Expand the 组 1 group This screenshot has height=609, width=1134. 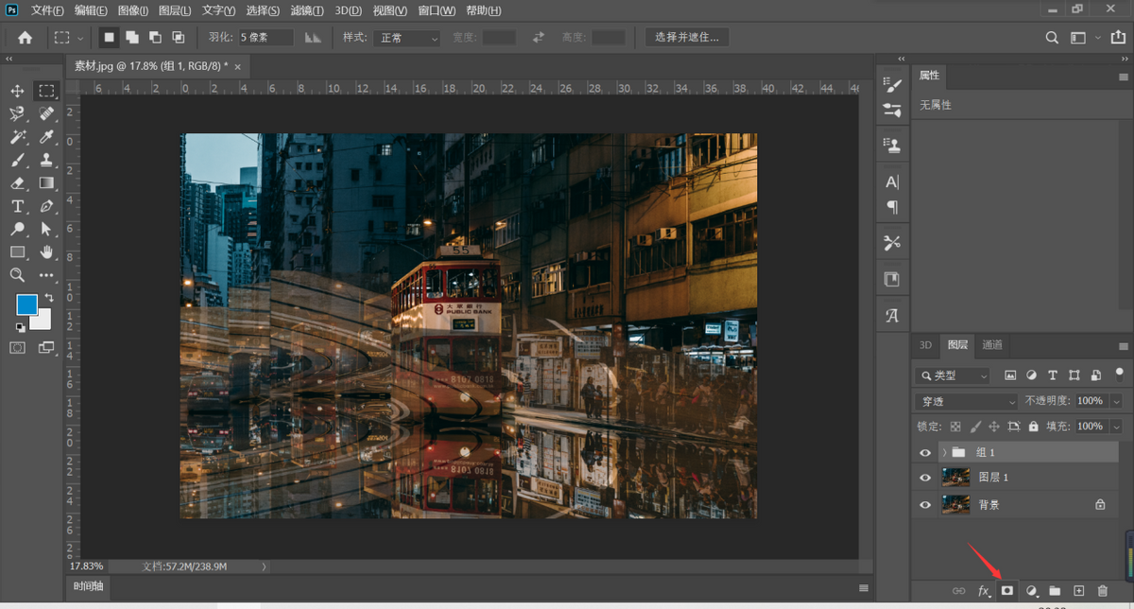point(944,452)
